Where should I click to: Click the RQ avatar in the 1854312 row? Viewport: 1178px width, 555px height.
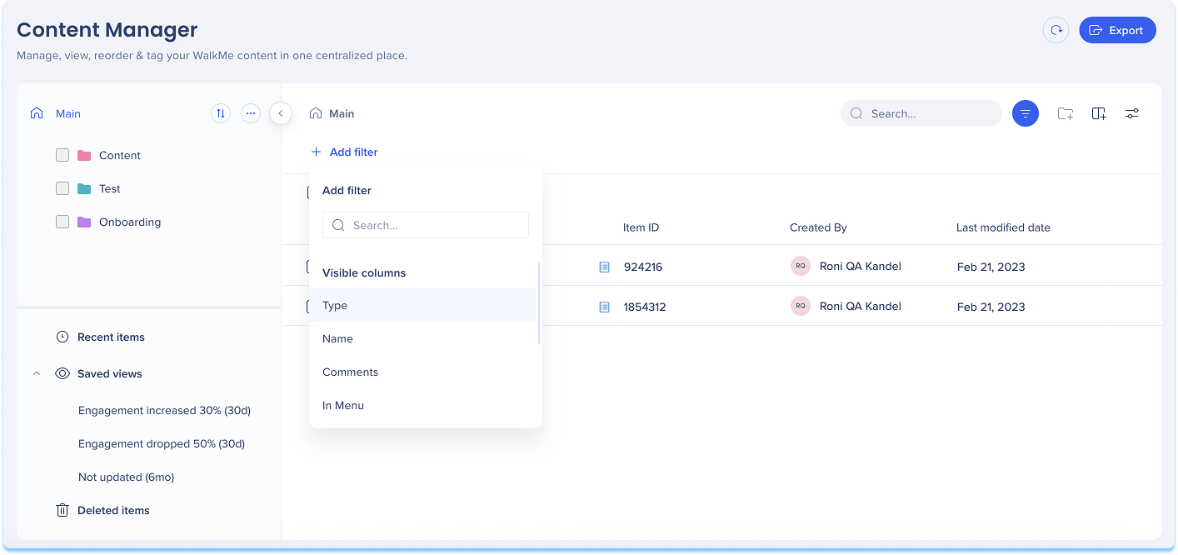pyautogui.click(x=801, y=306)
